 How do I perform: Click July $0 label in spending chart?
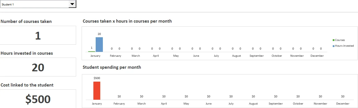pos(231,97)
